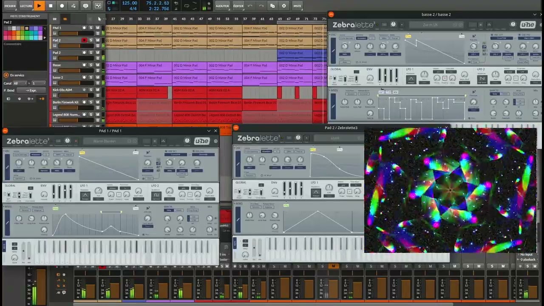Click the ENV knob in PAd 1 window
This screenshot has height=306, width=544.
click(x=44, y=194)
